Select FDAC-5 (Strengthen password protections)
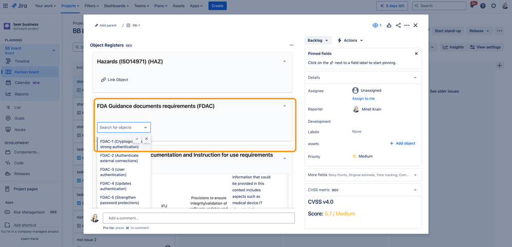Screen dimensions: 512x247 [x=124, y=200]
